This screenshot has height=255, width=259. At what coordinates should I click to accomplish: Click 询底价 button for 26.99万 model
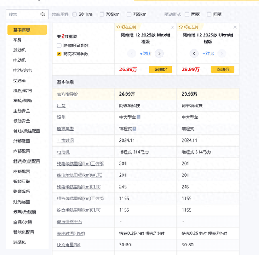(160, 69)
